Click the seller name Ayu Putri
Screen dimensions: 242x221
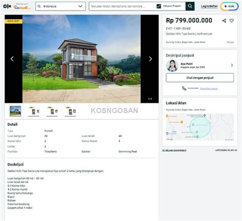point(186,64)
